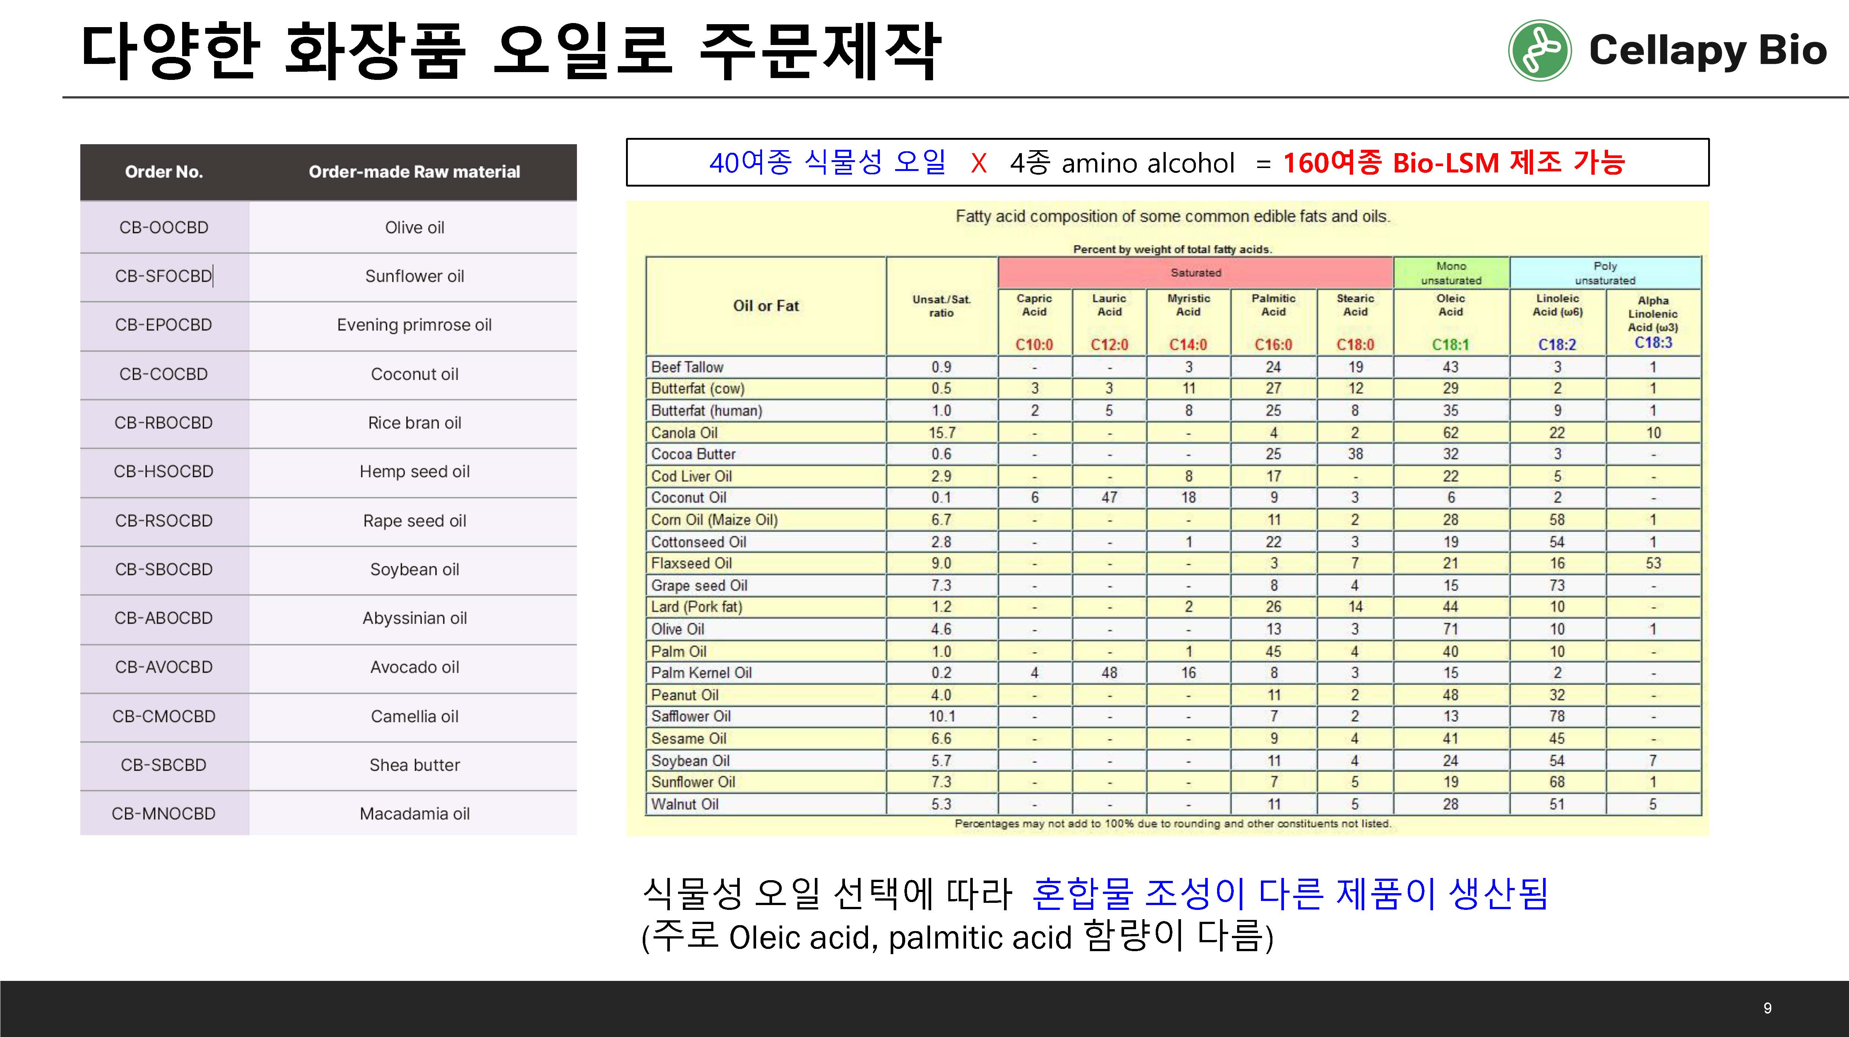Select order number CB-AVOCBD
1849x1037 pixels.
pos(164,667)
